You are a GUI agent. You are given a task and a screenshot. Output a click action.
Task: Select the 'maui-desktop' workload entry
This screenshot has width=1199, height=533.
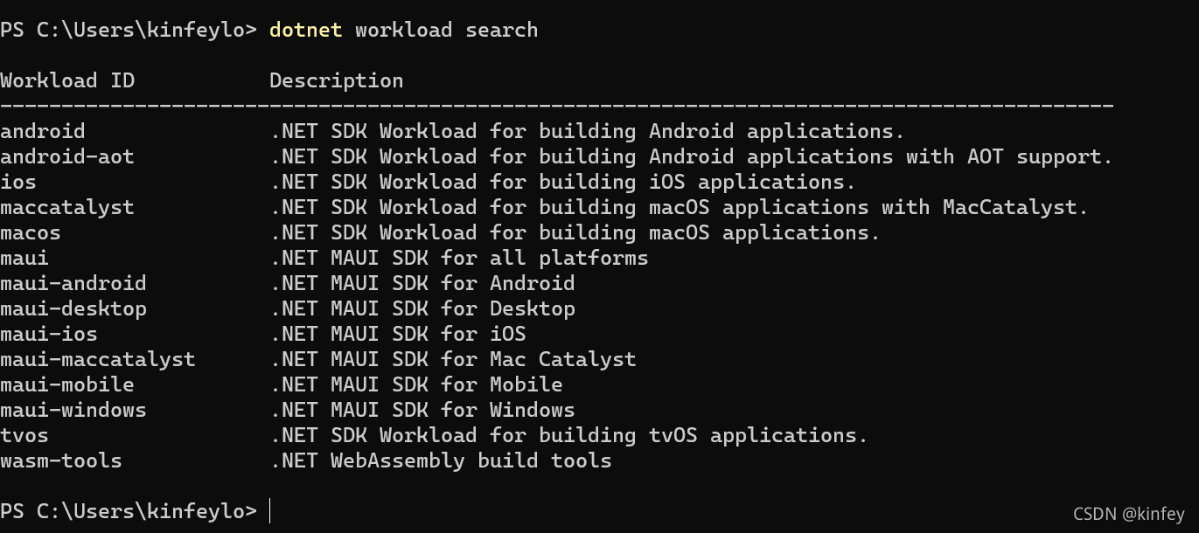(73, 309)
